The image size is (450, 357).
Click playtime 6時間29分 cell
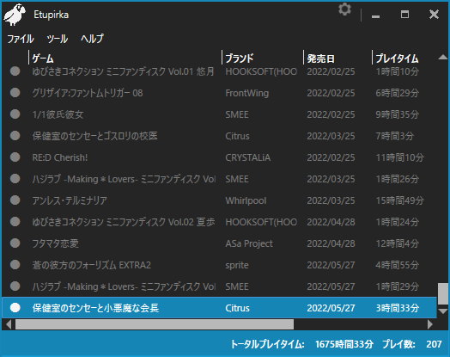(398, 93)
